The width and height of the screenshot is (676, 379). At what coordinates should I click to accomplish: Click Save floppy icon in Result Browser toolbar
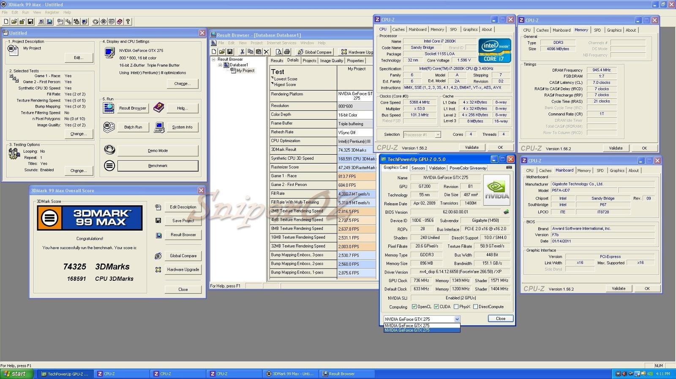(230, 52)
